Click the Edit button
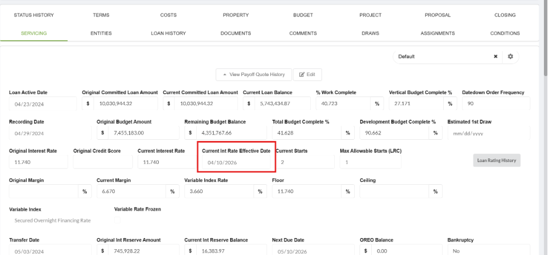Viewport: 548px width, 255px height. pyautogui.click(x=307, y=74)
